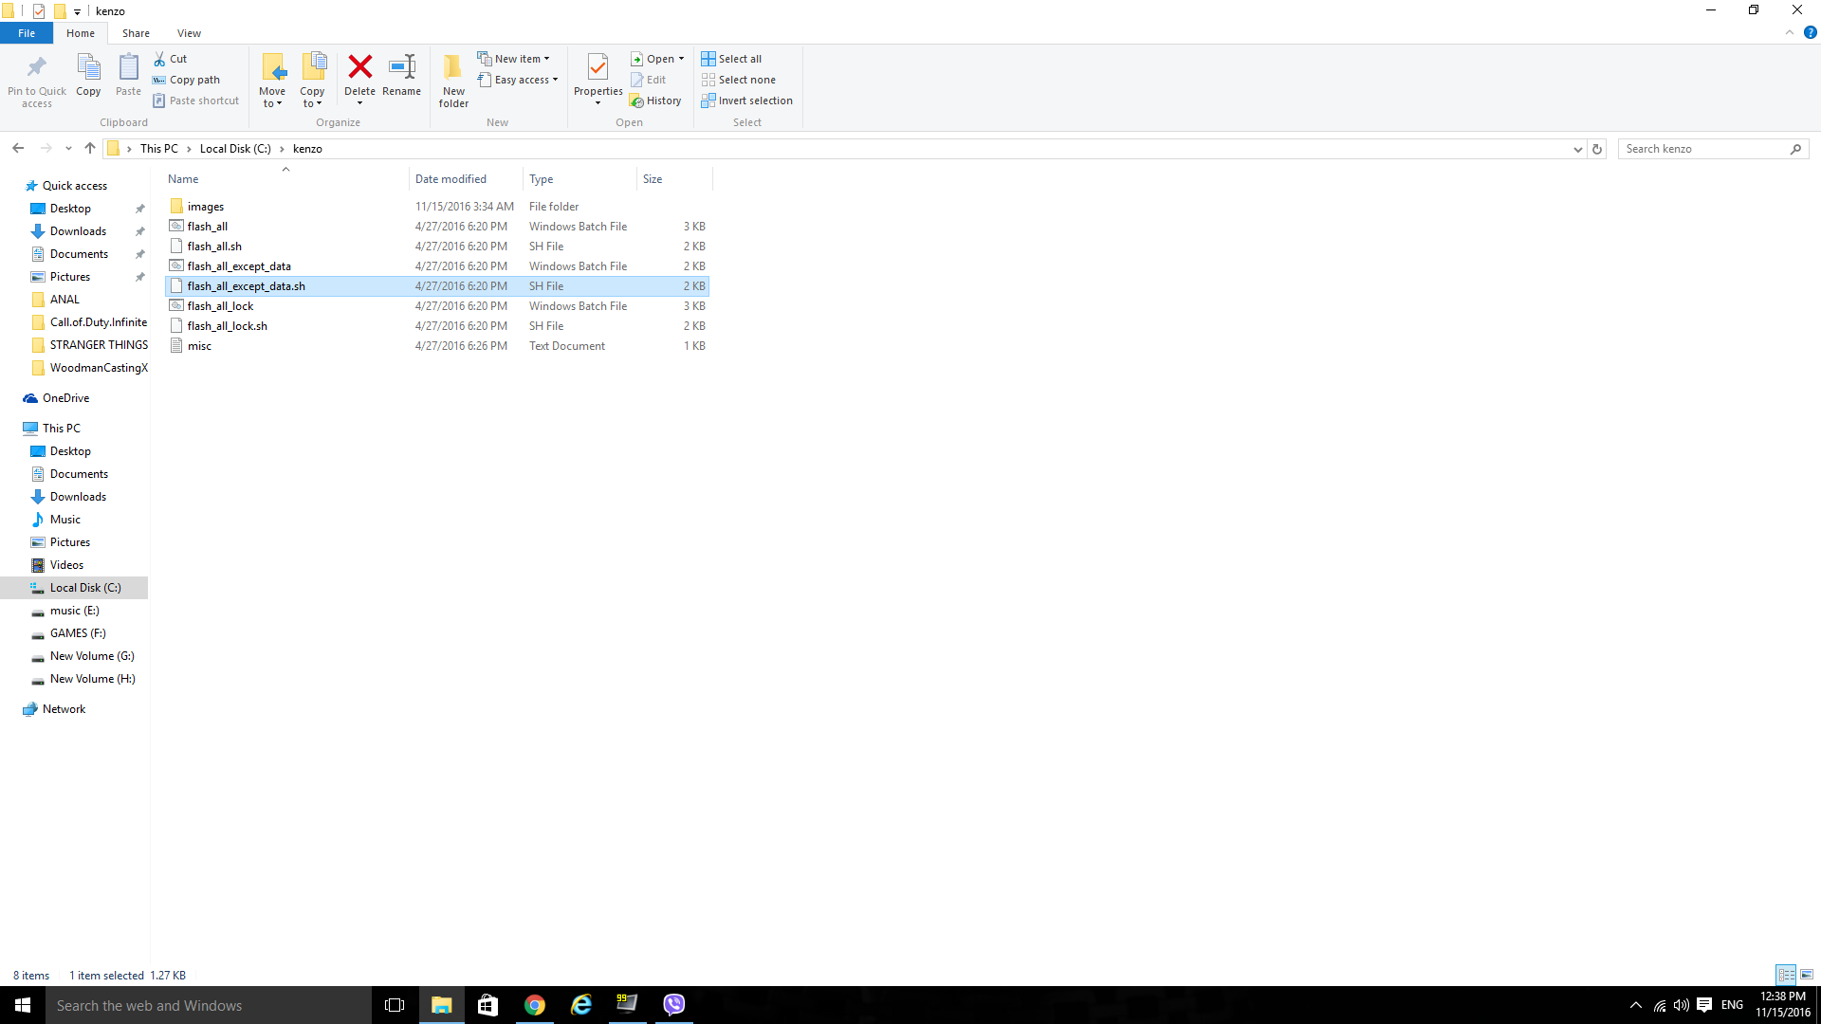Click the Rename icon in Organize group

[x=401, y=68]
